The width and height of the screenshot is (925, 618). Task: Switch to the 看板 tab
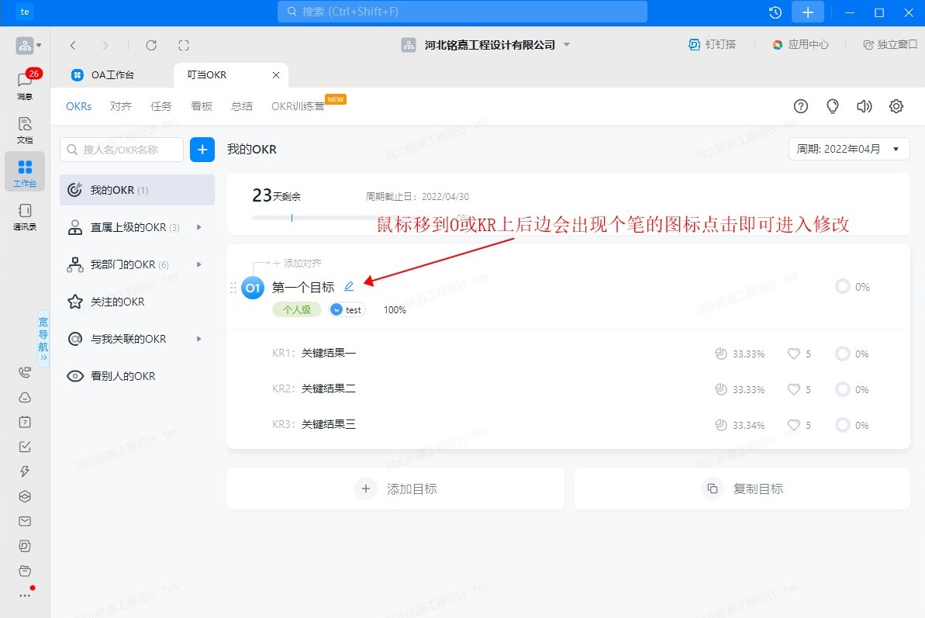point(202,106)
